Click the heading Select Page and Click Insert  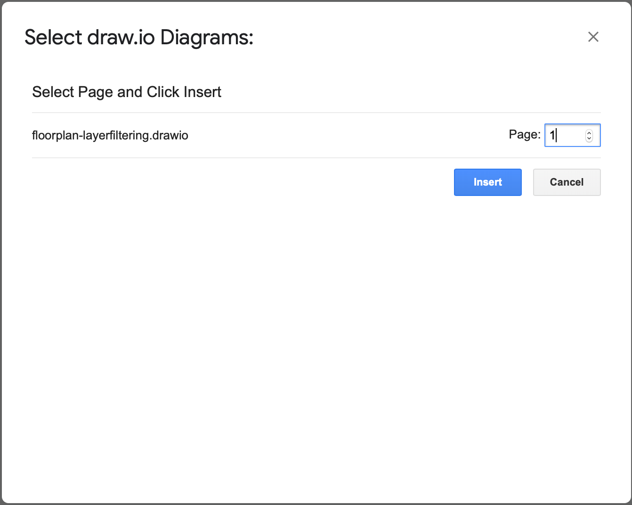point(126,92)
